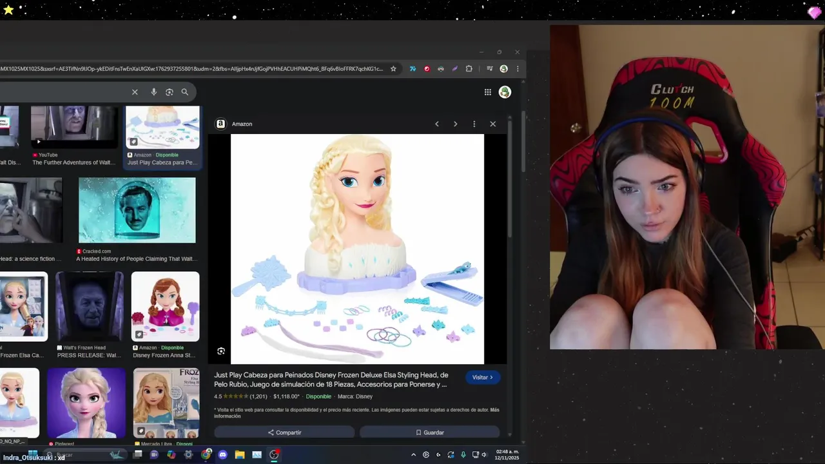The width and height of the screenshot is (825, 464).
Task: Open File Explorer from the taskbar
Action: point(240,454)
